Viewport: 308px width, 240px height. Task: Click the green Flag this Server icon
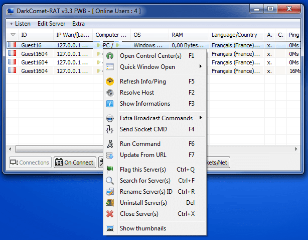110,170
